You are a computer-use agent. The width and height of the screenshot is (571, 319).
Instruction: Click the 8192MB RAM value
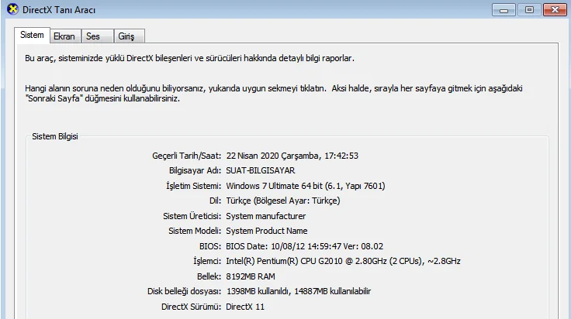pyautogui.click(x=251, y=276)
